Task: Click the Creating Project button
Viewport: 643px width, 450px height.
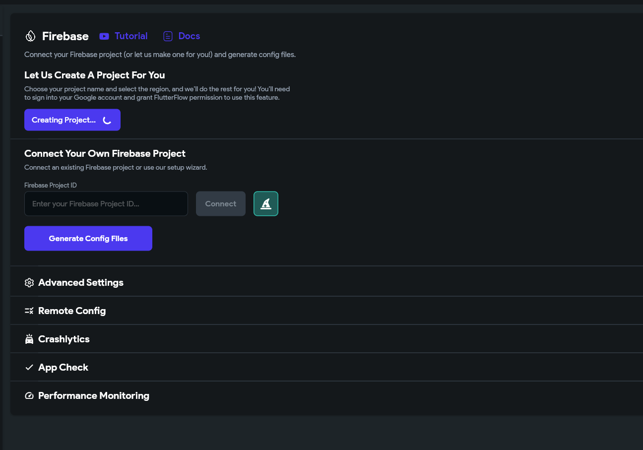Action: 72,120
